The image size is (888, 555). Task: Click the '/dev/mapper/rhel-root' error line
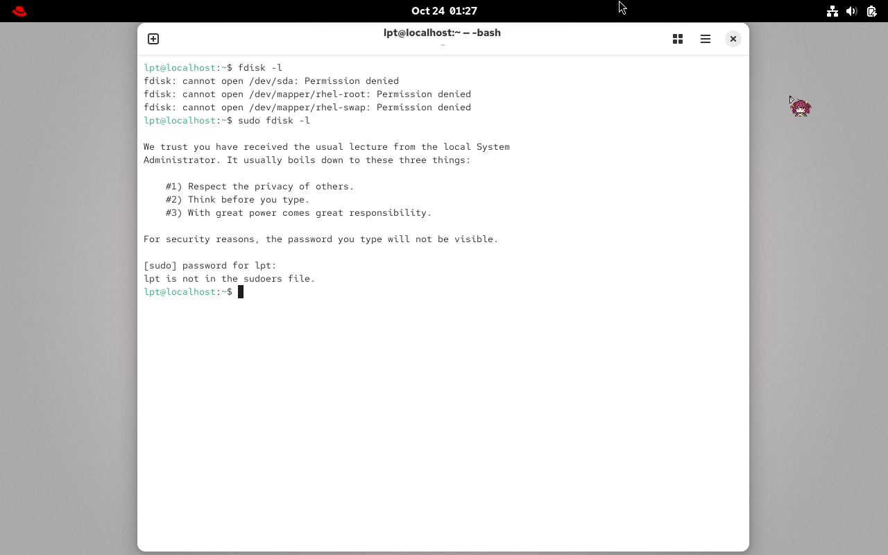pyautogui.click(x=307, y=94)
